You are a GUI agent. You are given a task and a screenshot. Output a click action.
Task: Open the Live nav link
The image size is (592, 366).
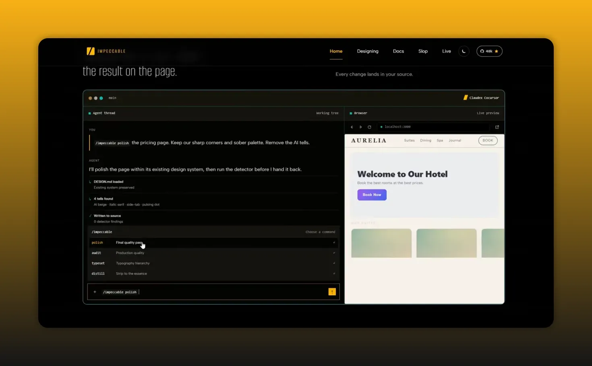446,51
